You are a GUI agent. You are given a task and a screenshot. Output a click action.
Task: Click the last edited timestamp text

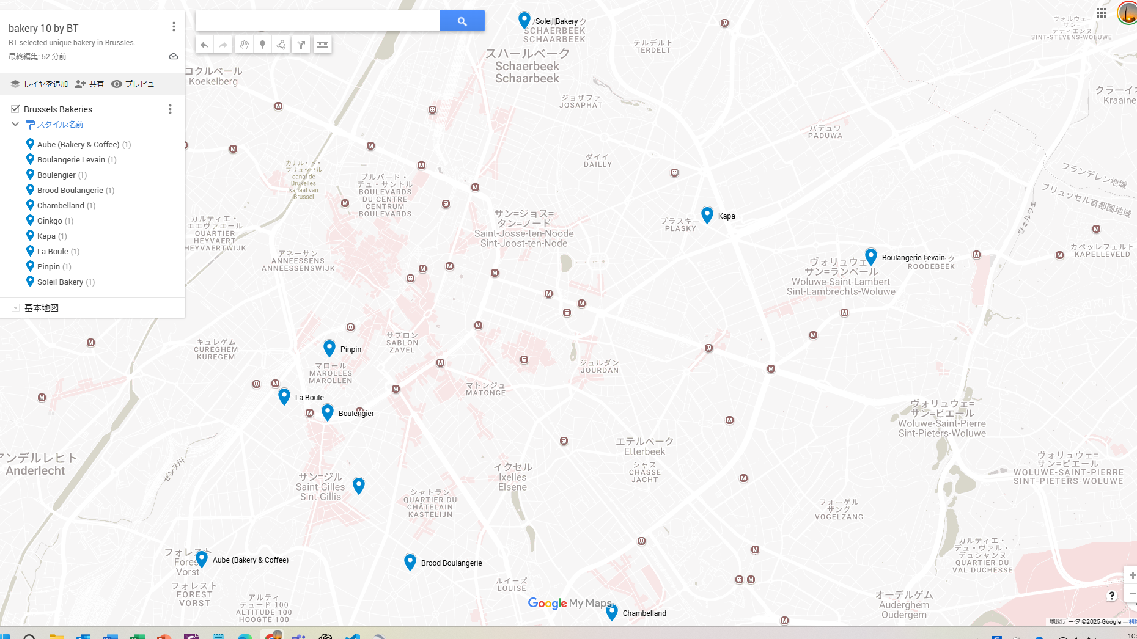click(x=37, y=57)
